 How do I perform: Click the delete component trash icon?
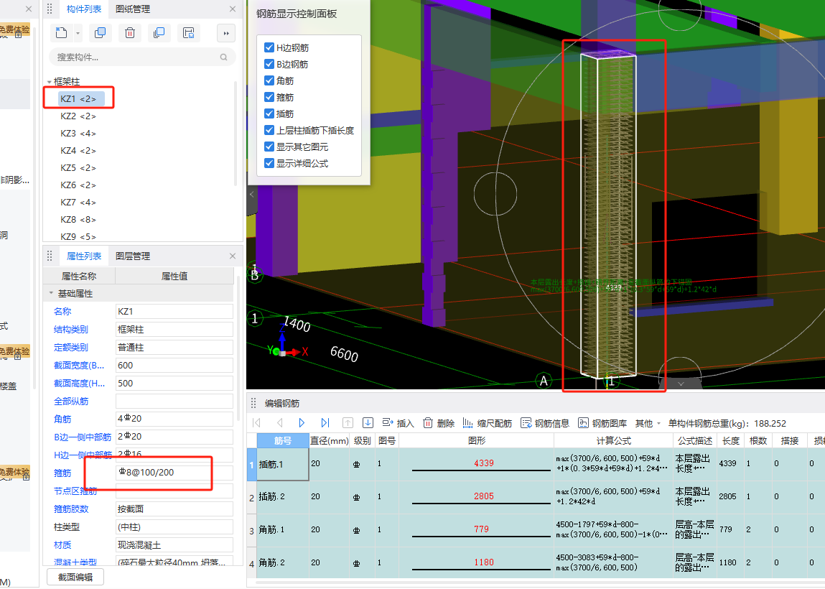coord(129,33)
